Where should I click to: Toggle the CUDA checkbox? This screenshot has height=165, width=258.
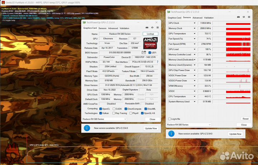(114, 109)
